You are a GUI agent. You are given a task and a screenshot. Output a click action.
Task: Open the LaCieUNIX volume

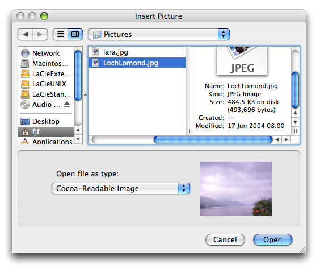pos(46,84)
